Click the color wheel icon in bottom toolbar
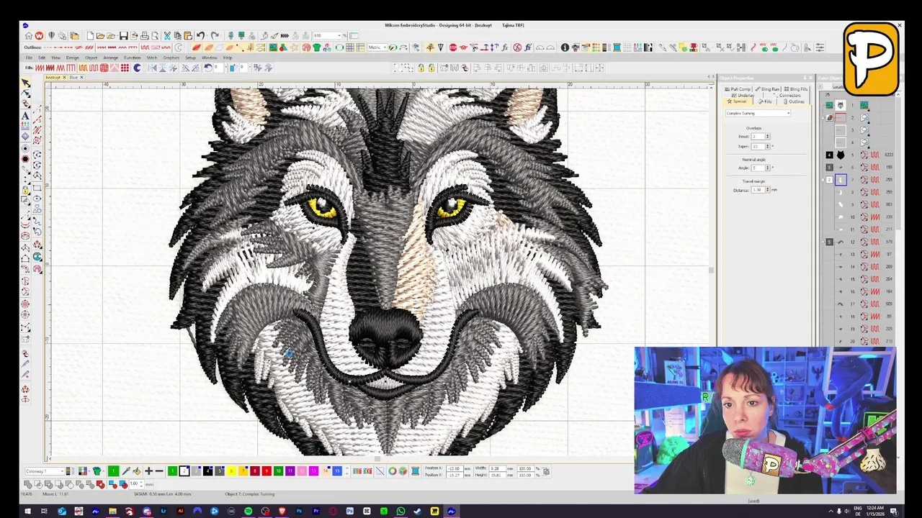Image resolution: width=922 pixels, height=518 pixels. tap(392, 471)
